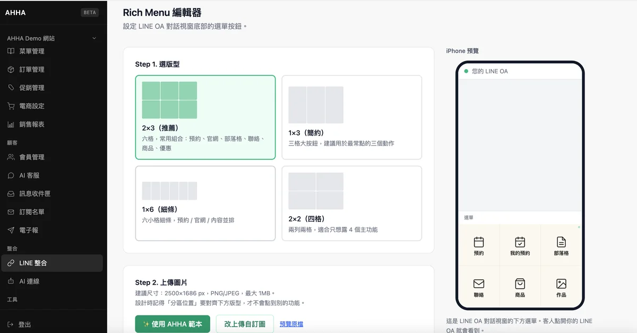Click the AI 客服 chat bubble icon
This screenshot has height=333, width=637.
point(11,175)
